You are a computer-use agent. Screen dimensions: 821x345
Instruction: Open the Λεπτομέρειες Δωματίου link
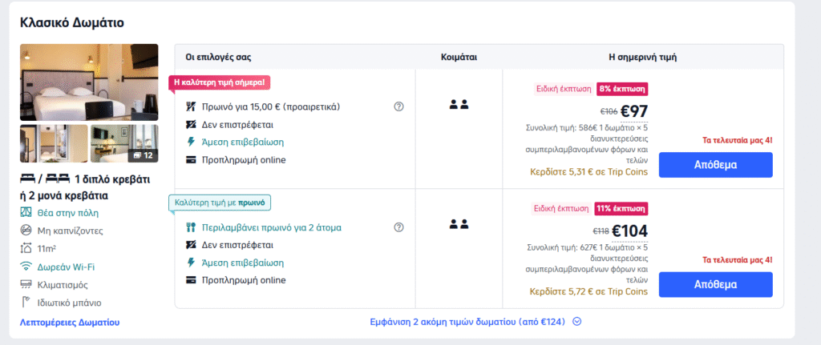69,322
